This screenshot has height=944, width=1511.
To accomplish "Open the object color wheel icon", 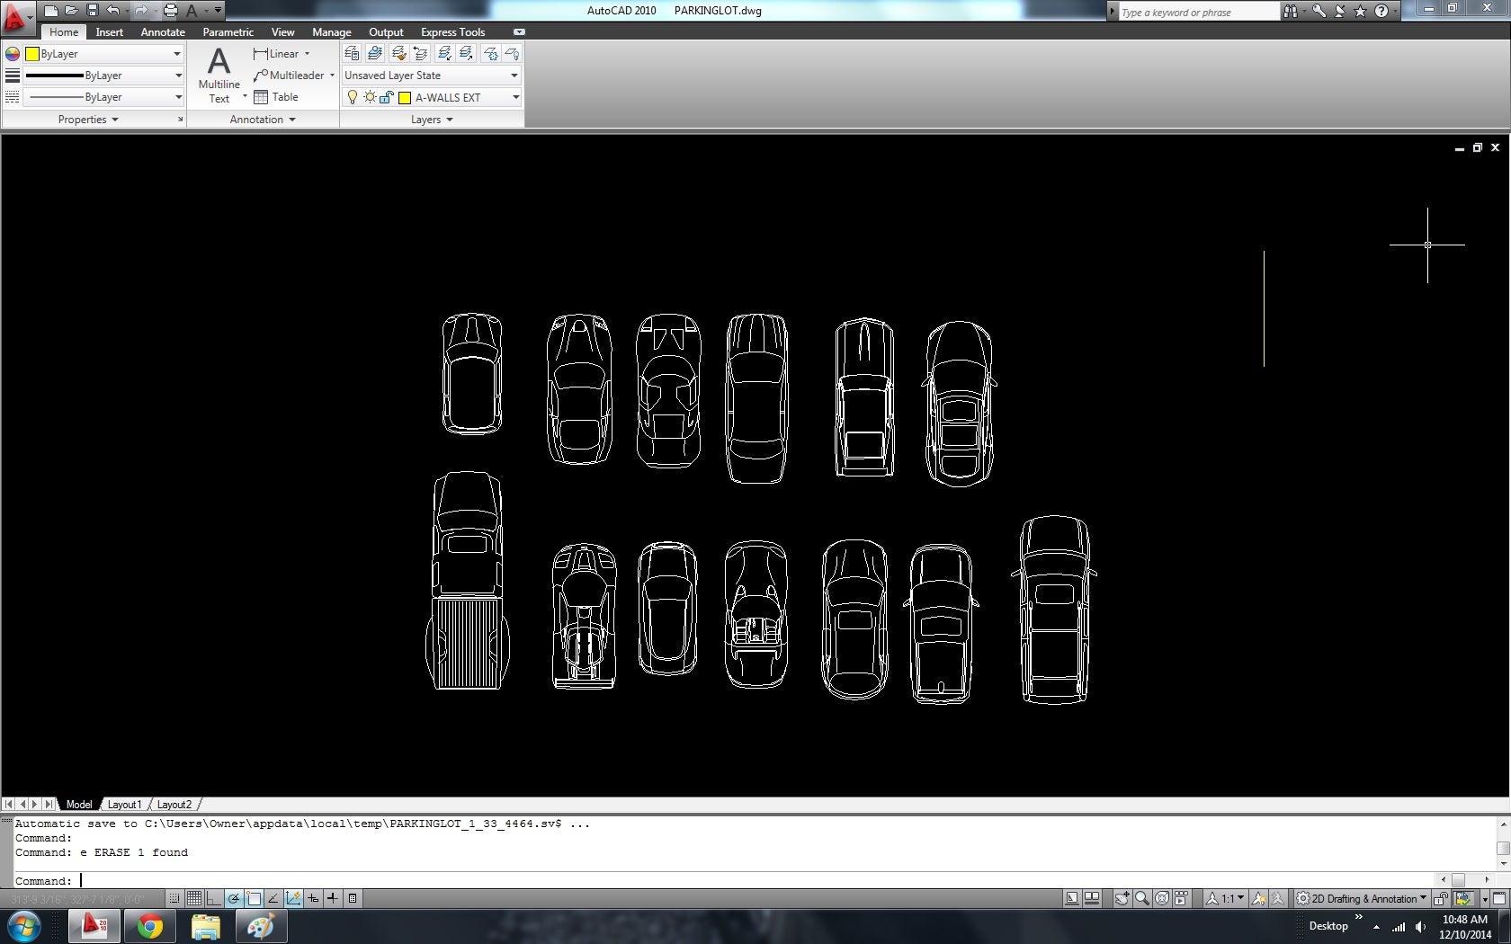I will 13,54.
